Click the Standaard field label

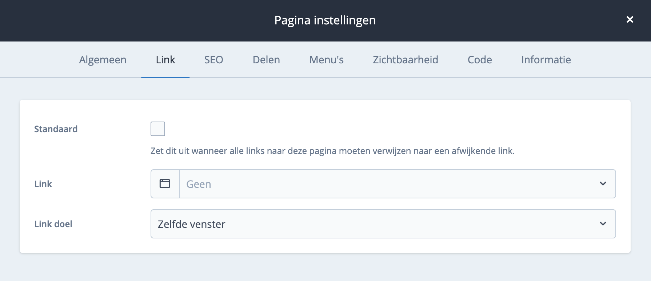point(56,129)
